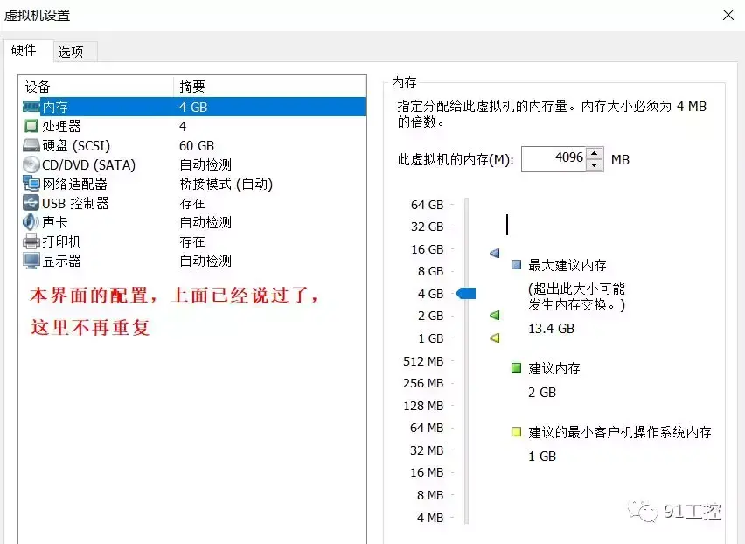Select the 处理器 device row

194,126
